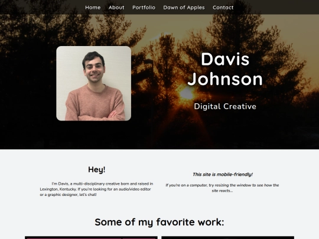Viewport: 319px width, 239px height.
Task: Open the About page
Action: 116,8
